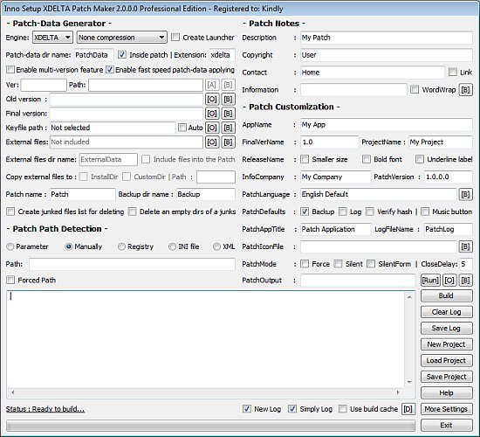Enable the Music button checkbox
Image resolution: width=480 pixels, height=437 pixels.
pos(425,212)
